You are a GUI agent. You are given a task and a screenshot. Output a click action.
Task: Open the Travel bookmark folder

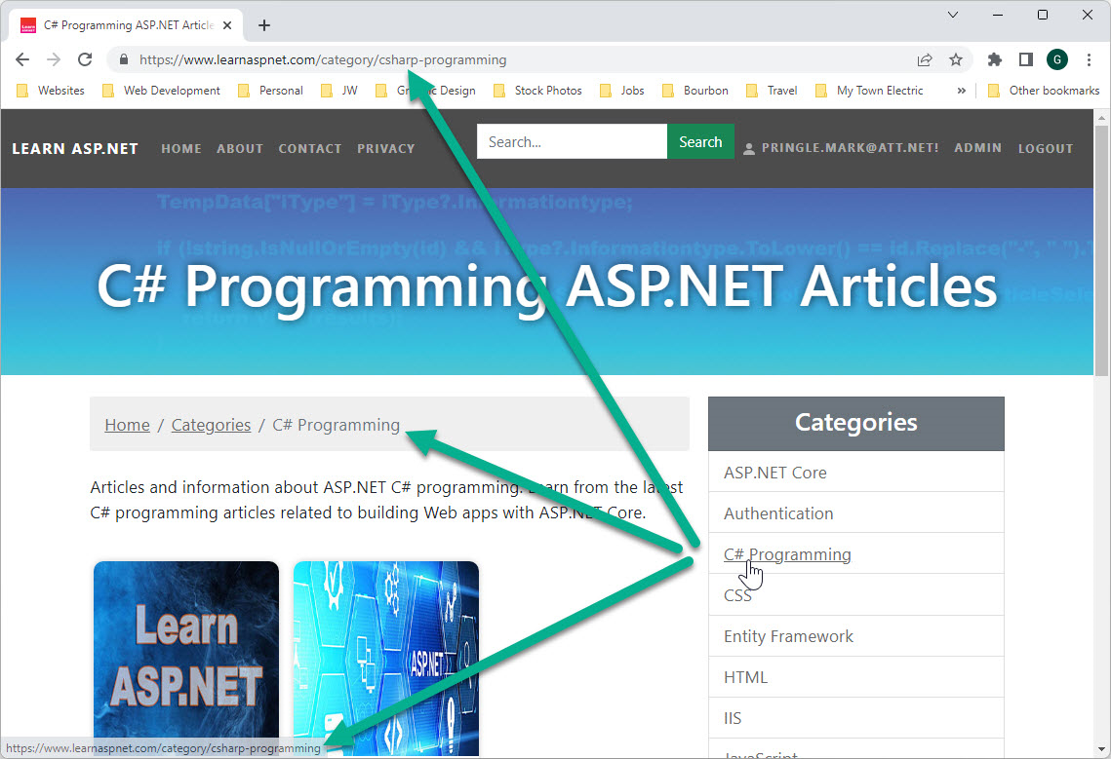coord(772,91)
